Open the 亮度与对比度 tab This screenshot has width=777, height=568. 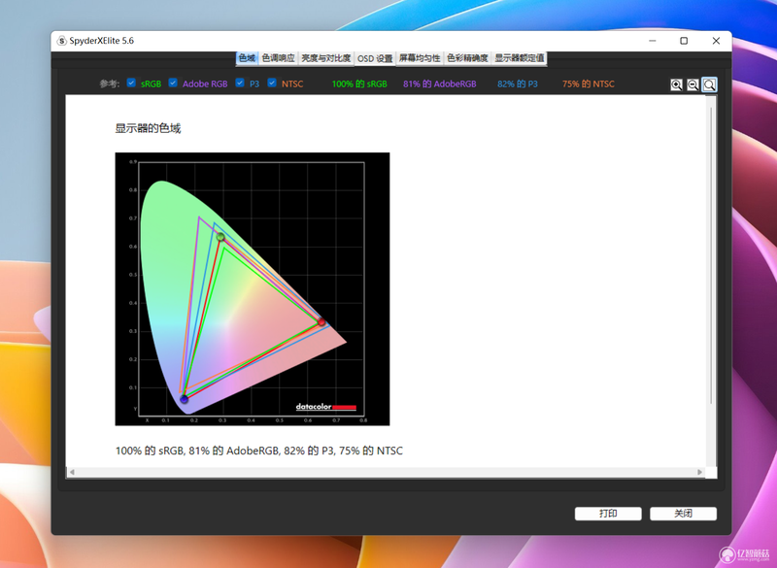[326, 58]
